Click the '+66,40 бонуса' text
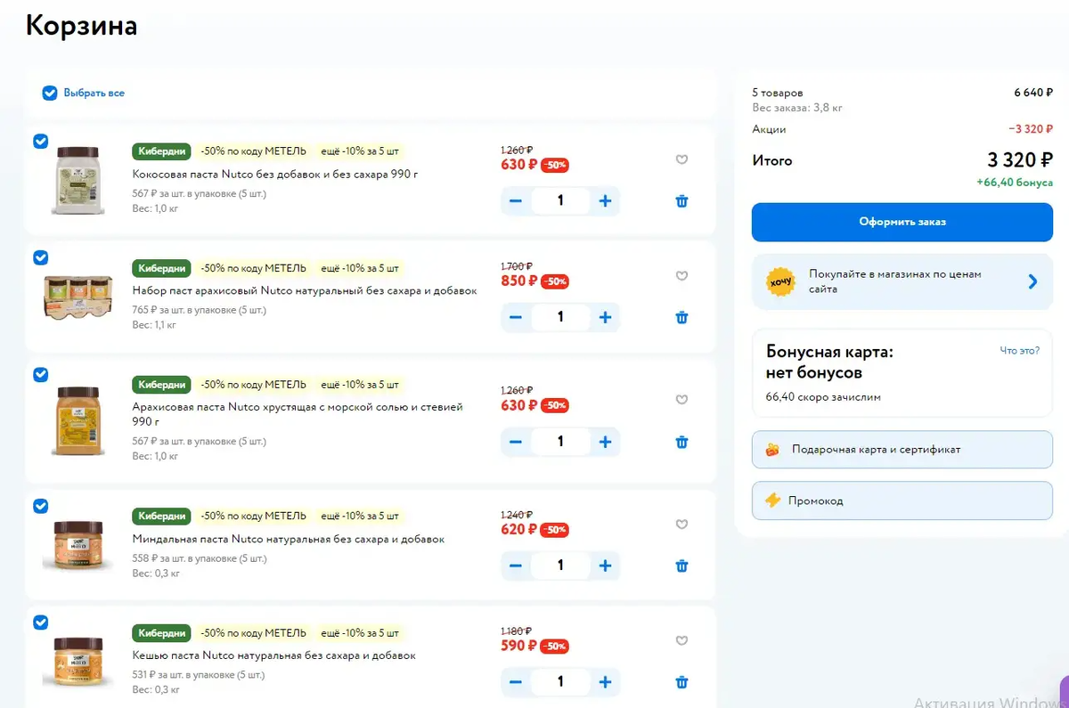The height and width of the screenshot is (708, 1069). click(1015, 183)
